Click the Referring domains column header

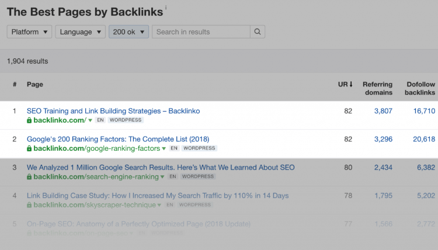[x=378, y=88]
